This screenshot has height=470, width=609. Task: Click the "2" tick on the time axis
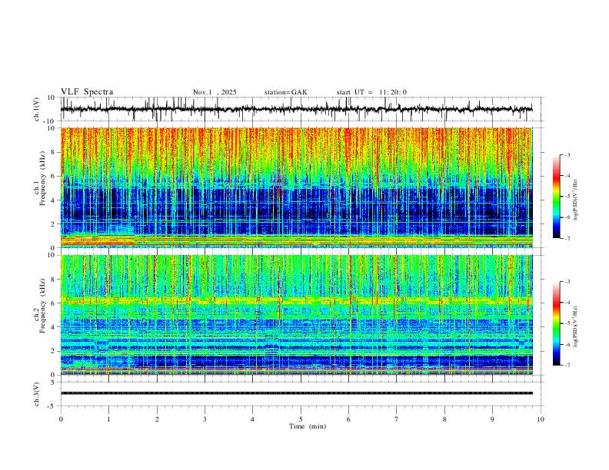(157, 419)
